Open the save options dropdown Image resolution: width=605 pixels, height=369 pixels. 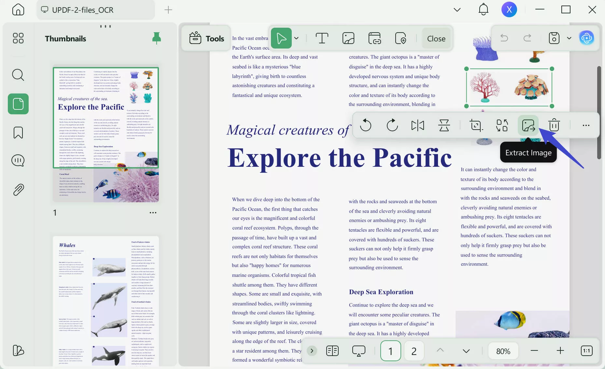pos(569,38)
